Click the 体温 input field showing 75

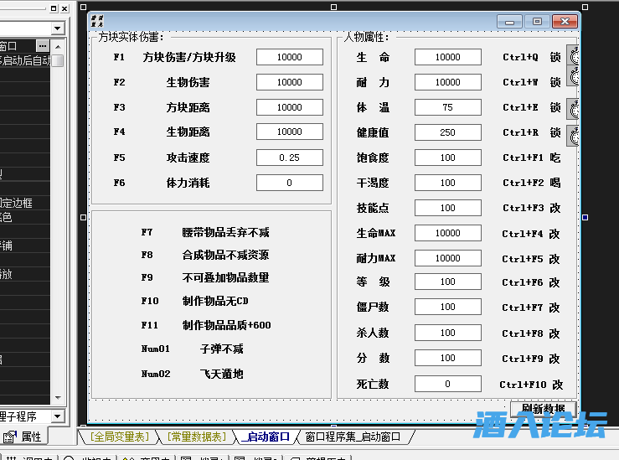(x=447, y=107)
